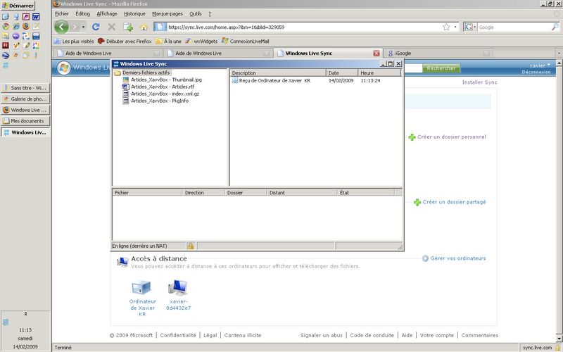Viewport: 563px width, 352px height.
Task: Open the Édition menu
Action: pos(82,13)
